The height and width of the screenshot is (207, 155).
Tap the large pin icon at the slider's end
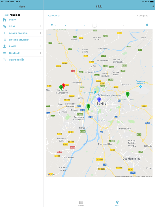tap(147, 25)
